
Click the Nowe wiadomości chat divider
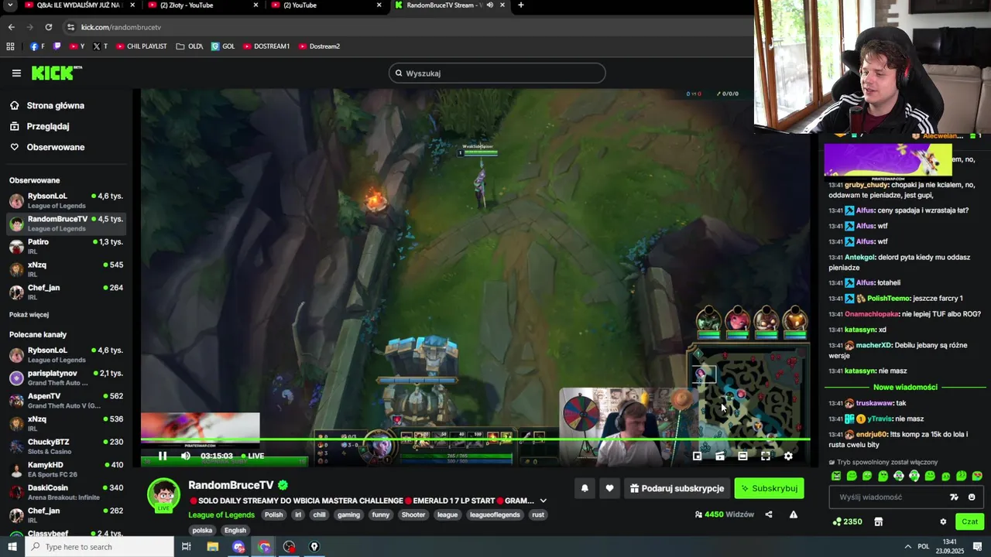(x=905, y=387)
